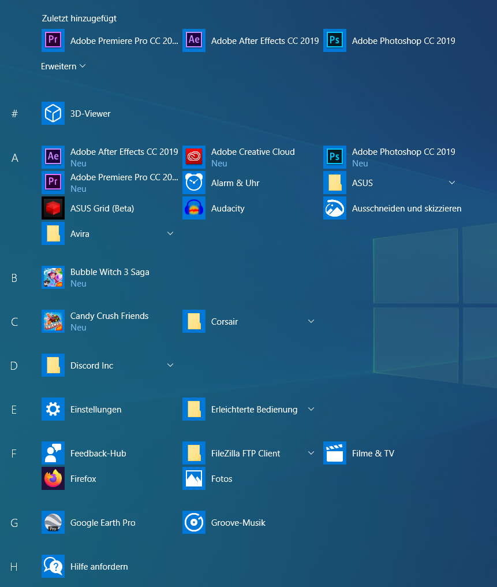Click the 'Feedback-Hub' label
This screenshot has height=587, width=497.
98,454
